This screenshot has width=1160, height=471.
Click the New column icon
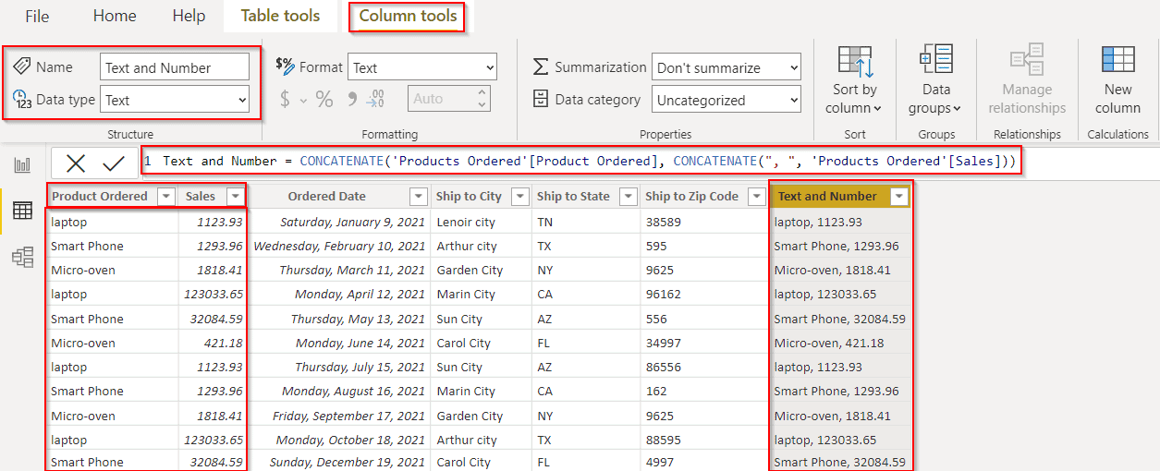(1117, 60)
